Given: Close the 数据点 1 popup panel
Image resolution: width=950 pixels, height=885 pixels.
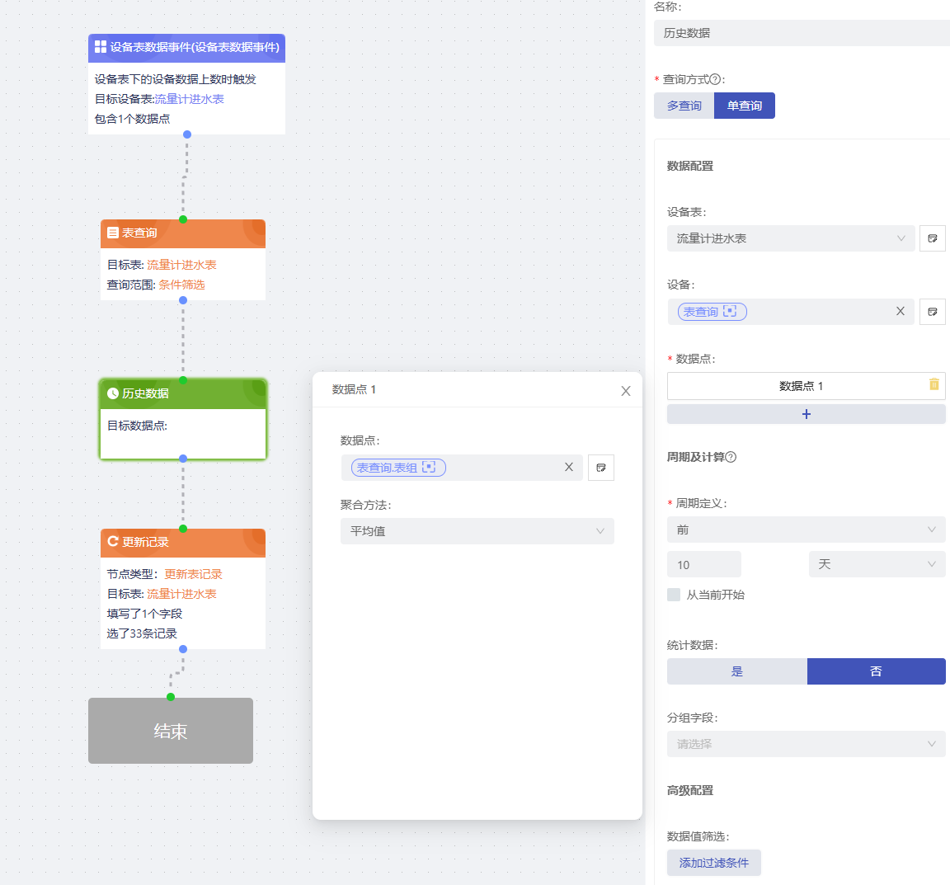Looking at the screenshot, I should click(x=625, y=391).
